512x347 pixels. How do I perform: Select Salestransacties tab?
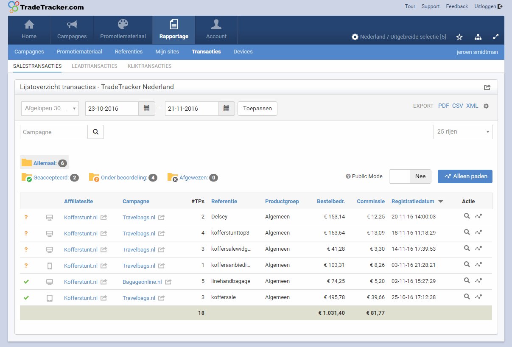point(37,66)
